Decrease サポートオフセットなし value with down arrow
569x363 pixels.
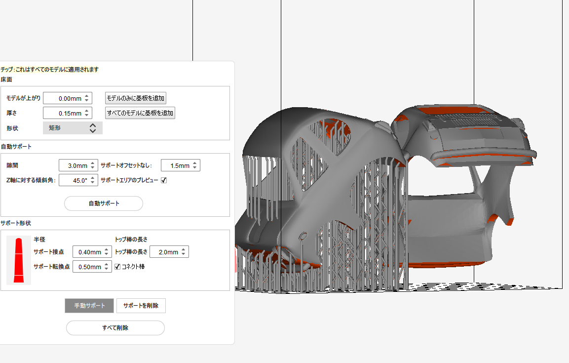click(195, 168)
